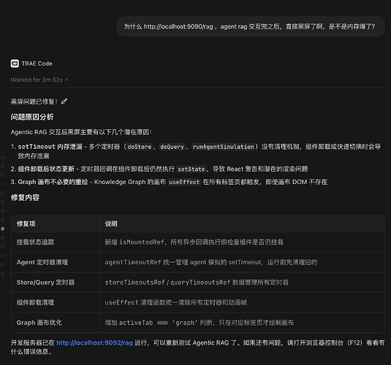Click the setState inline code tag
The height and width of the screenshot is (365, 391).
click(x=191, y=169)
